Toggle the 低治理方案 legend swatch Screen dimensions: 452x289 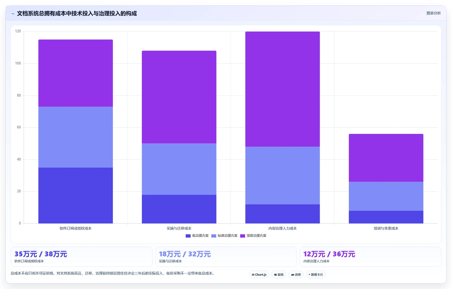[188, 236]
